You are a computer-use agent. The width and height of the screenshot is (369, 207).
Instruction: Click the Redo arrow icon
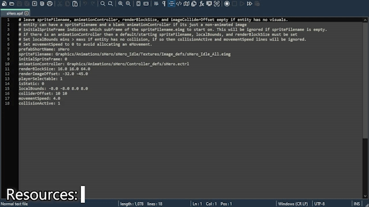click(93, 3)
